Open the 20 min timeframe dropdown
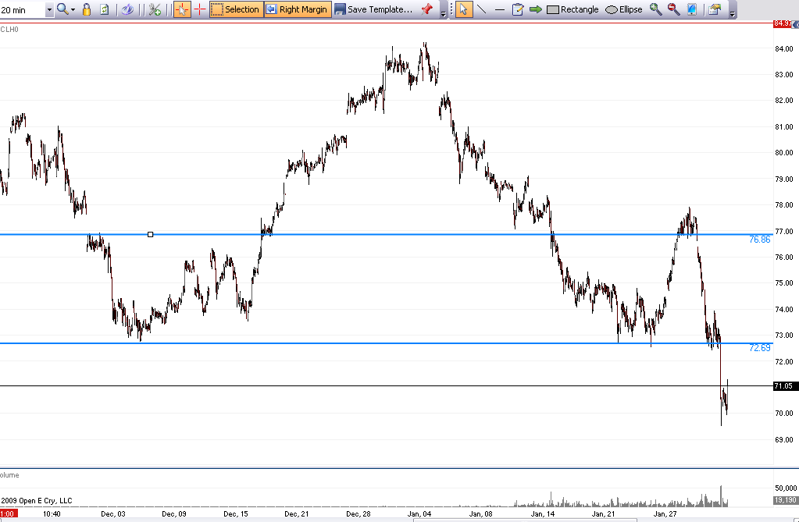 [49, 9]
